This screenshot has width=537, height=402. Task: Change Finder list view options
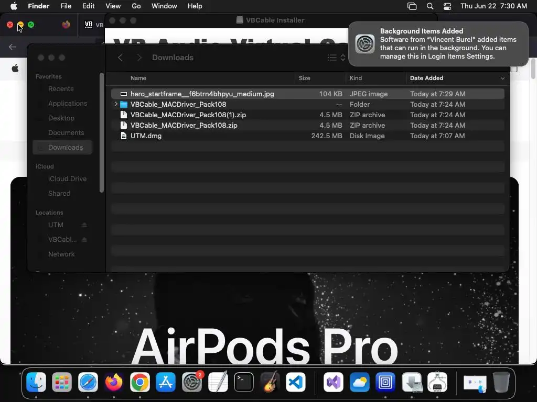pos(336,58)
